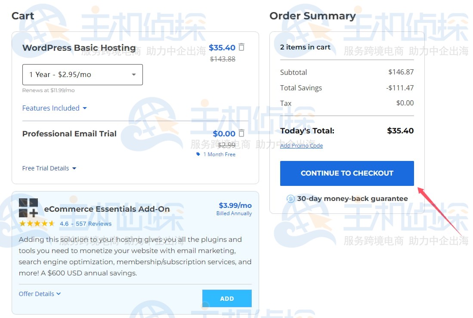Click the 30-day money-back guarantee coin icon
This screenshot has width=473, height=318.
291,199
